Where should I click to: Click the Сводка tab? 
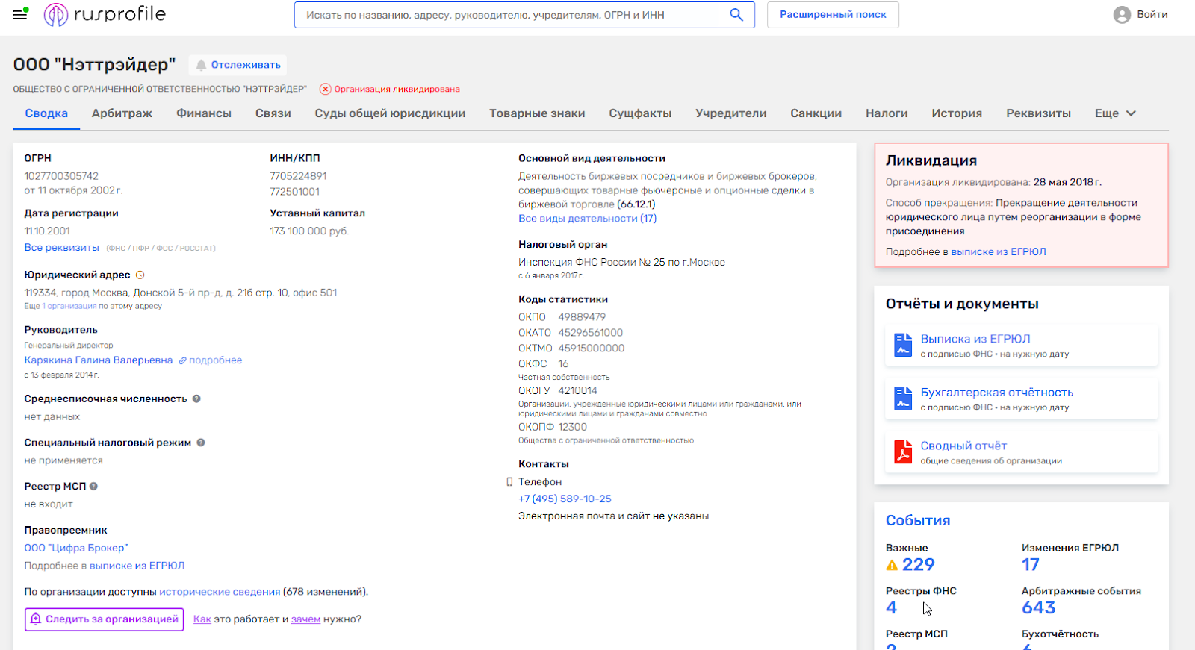[x=46, y=113]
